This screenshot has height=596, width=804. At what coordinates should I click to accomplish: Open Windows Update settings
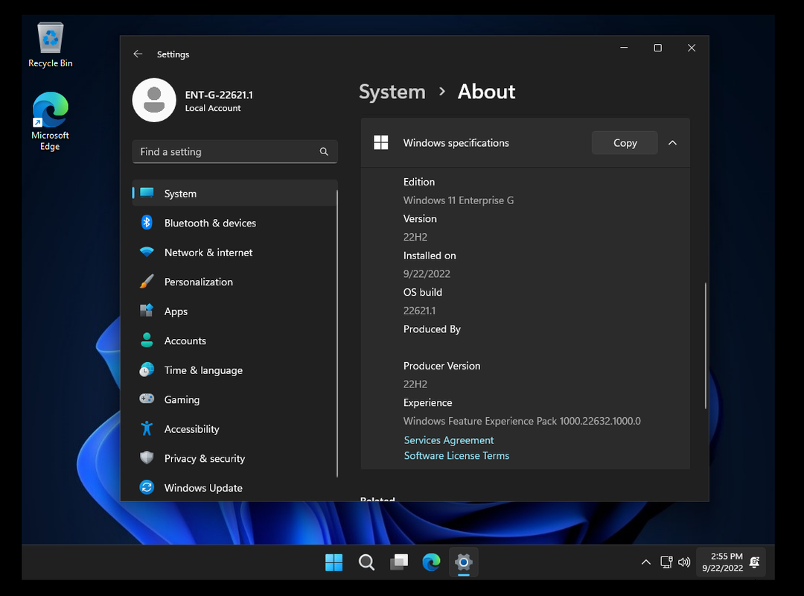(203, 488)
